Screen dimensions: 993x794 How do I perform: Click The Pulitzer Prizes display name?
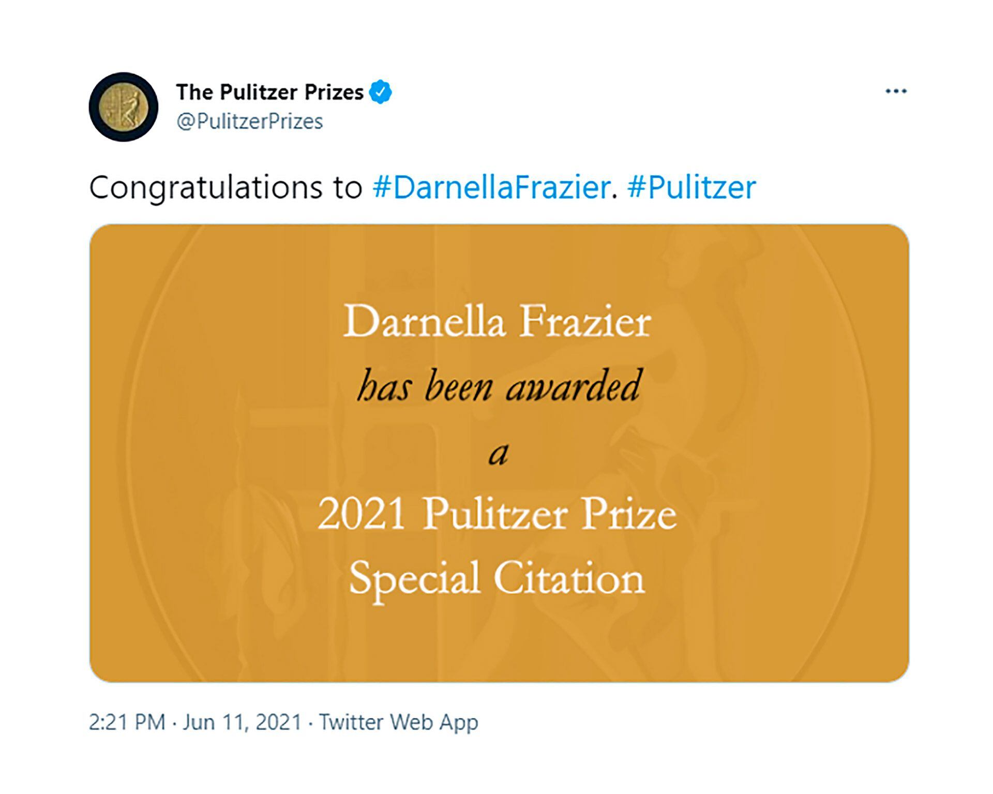[269, 92]
